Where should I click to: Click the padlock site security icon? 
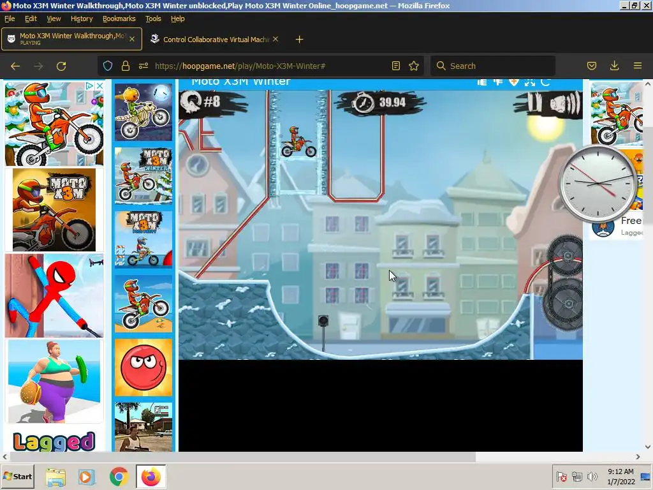[x=126, y=66]
